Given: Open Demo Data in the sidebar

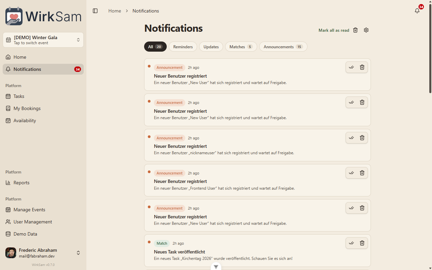Looking at the screenshot, I should [x=43, y=234].
